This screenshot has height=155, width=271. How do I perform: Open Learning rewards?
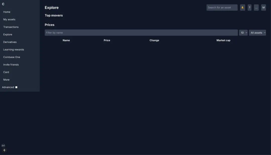click(x=14, y=49)
